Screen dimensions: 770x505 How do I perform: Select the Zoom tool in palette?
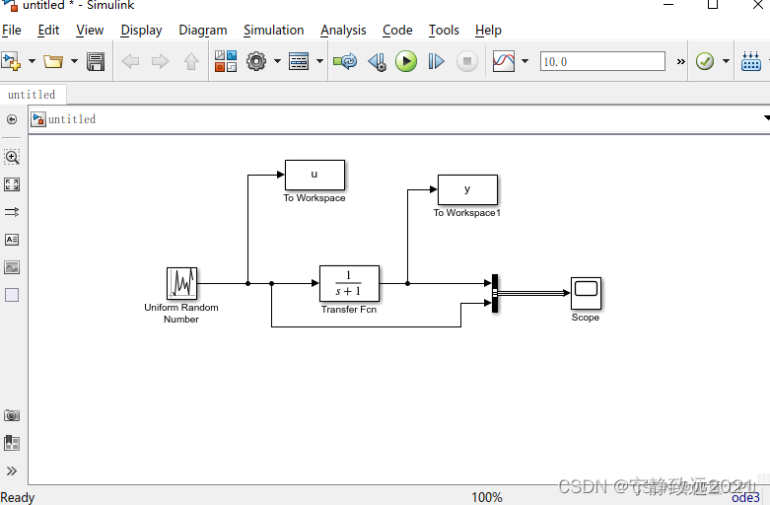[12, 157]
